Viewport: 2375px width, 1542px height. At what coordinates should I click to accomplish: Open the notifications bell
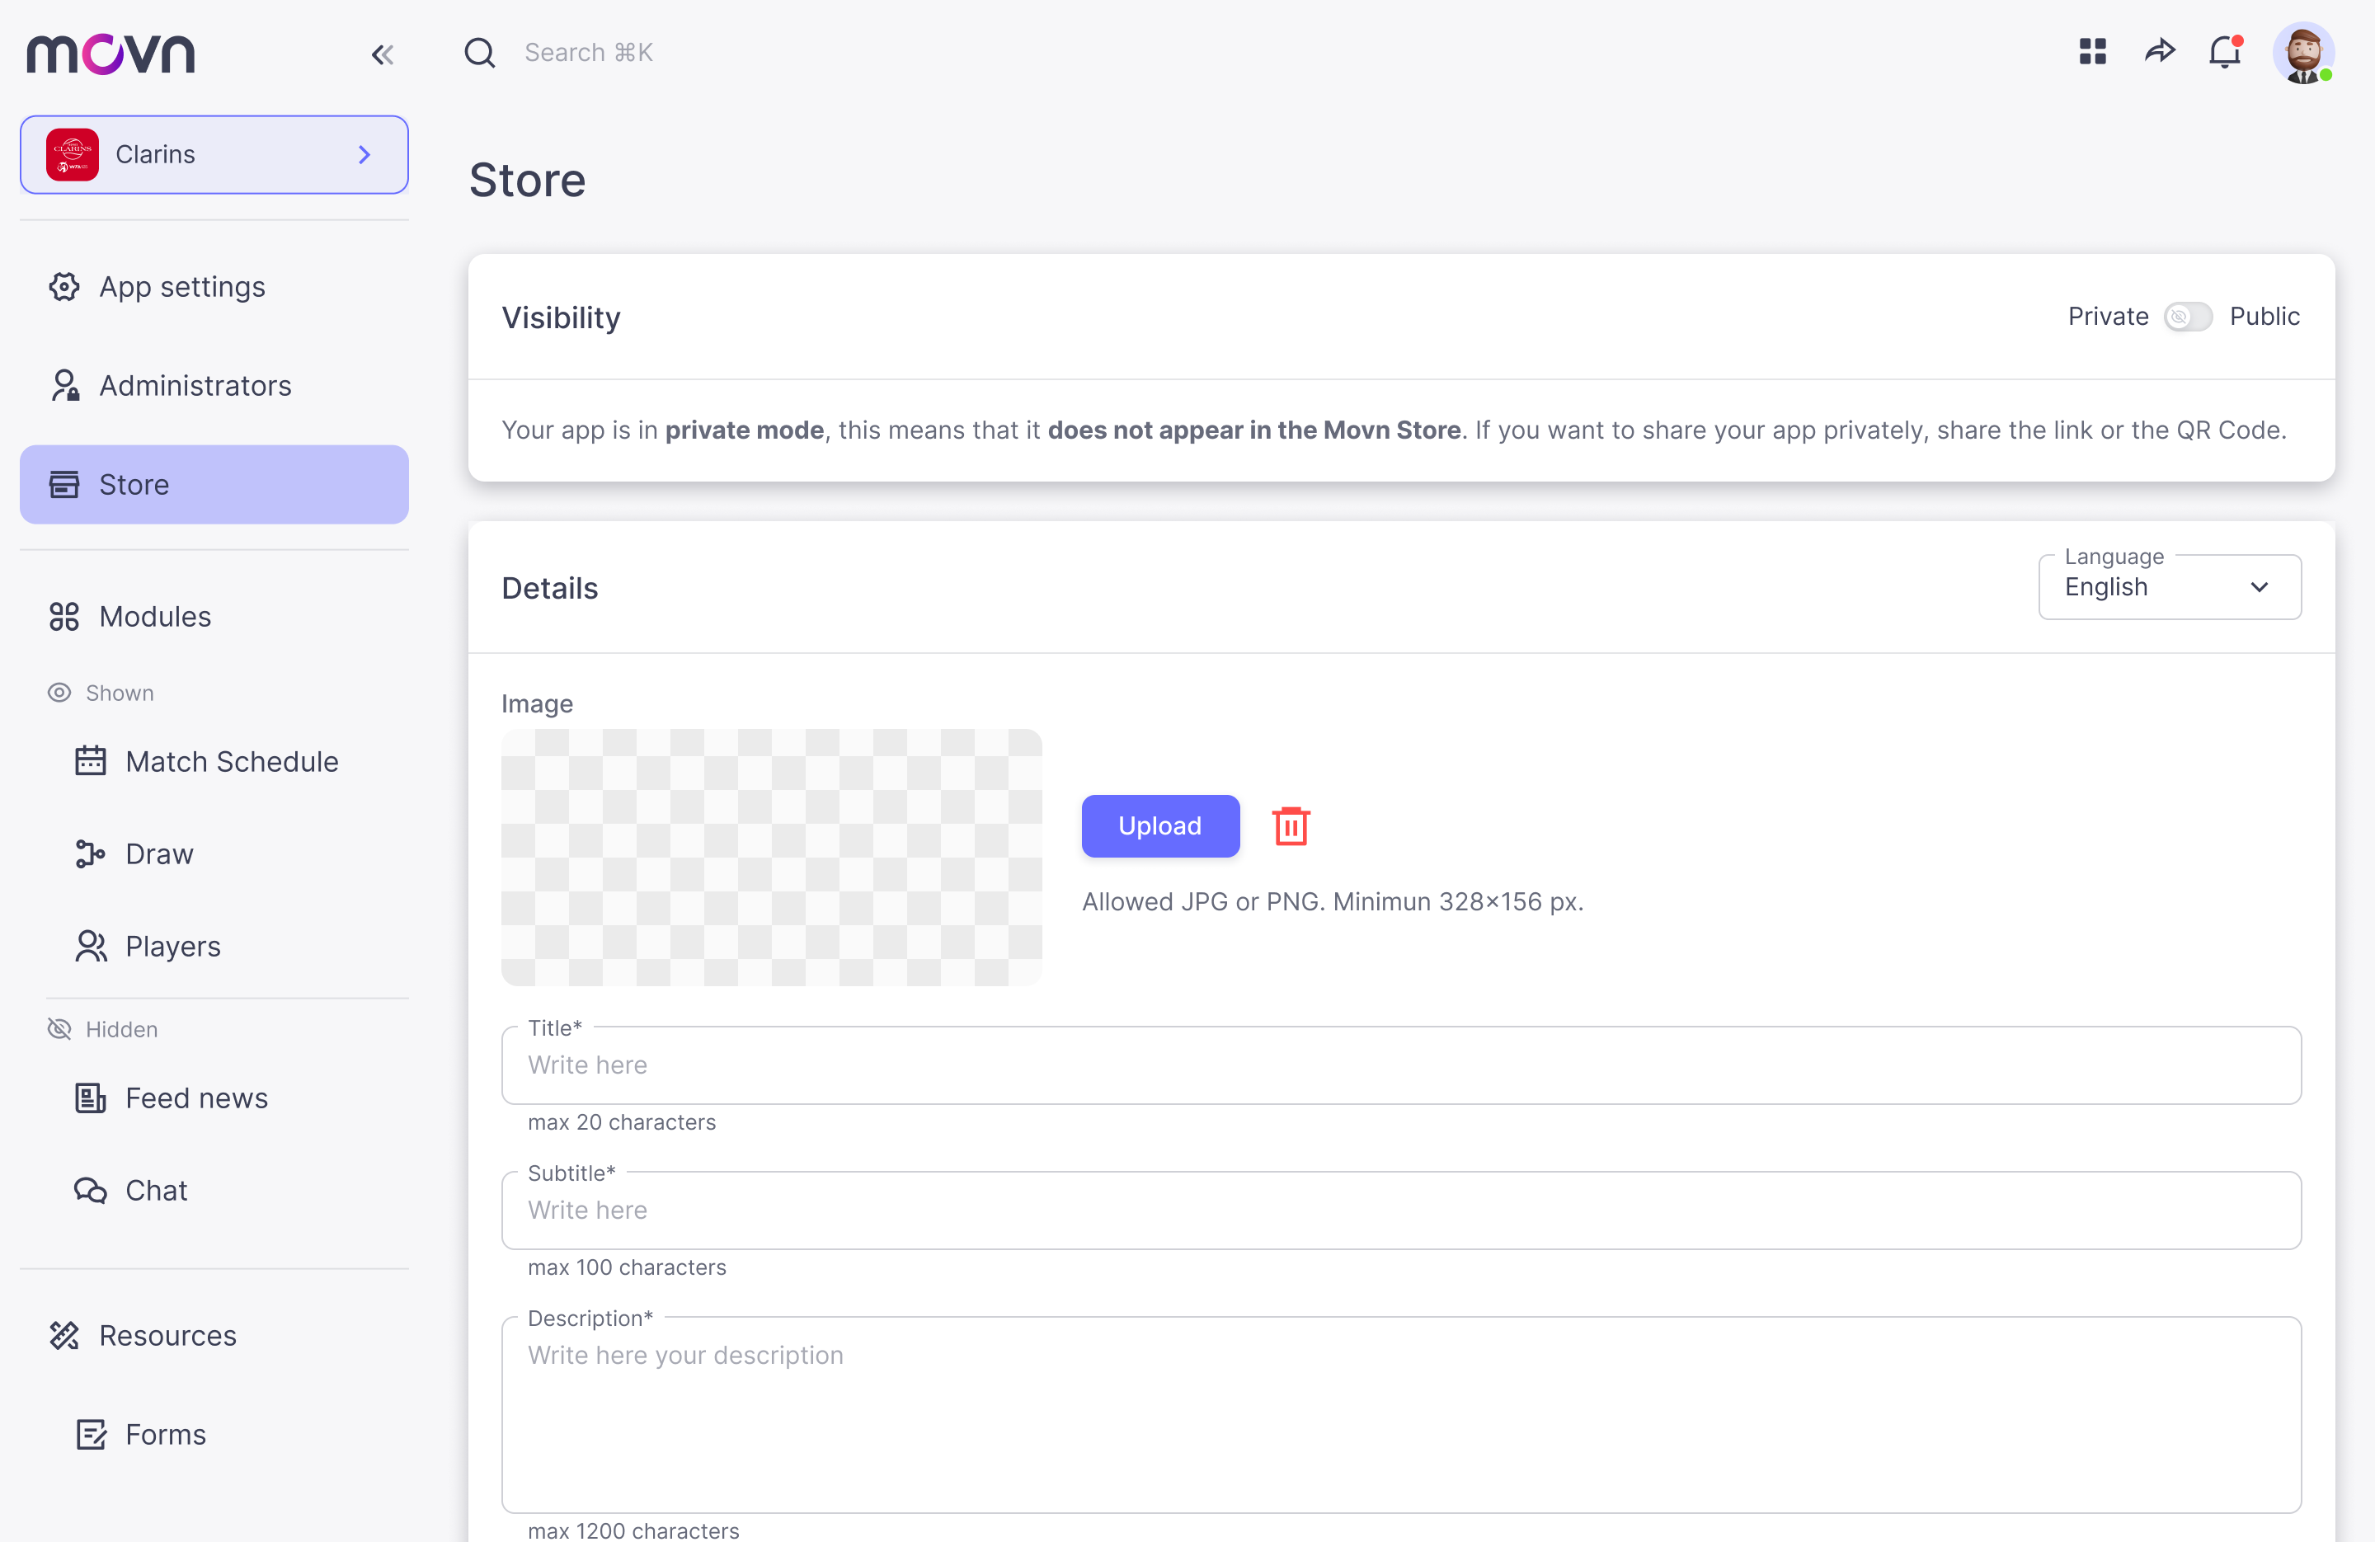pyautogui.click(x=2225, y=52)
